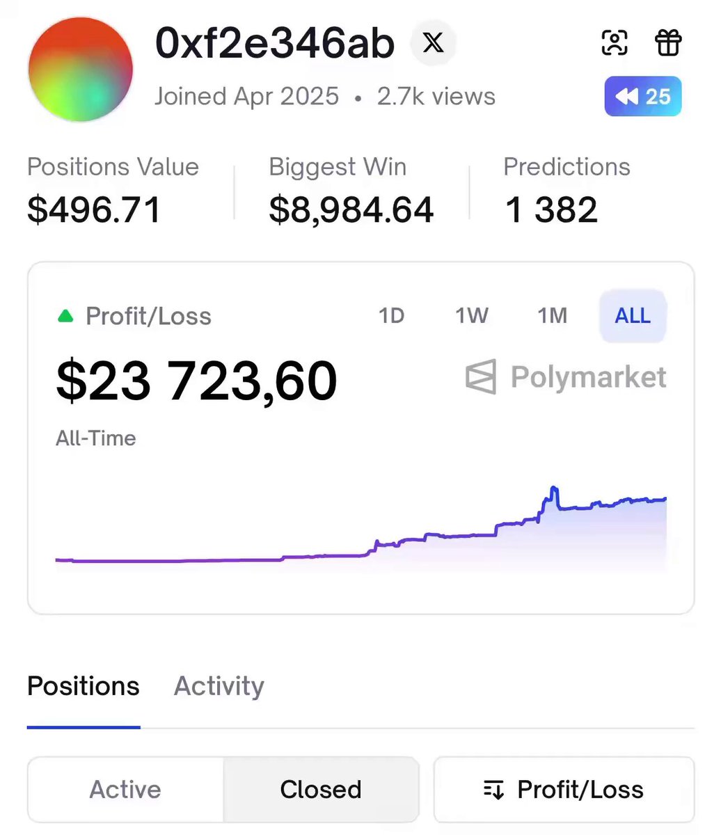This screenshot has height=835, width=721.
Task: Open the Profit/Loss sort dropdown
Action: pos(564,790)
